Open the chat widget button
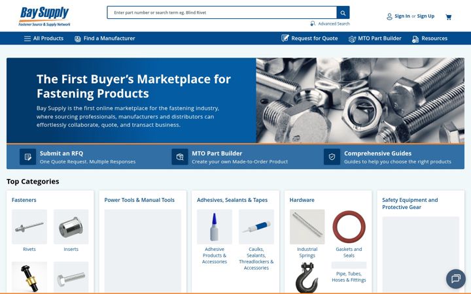The height and width of the screenshot is (294, 471). (456, 279)
